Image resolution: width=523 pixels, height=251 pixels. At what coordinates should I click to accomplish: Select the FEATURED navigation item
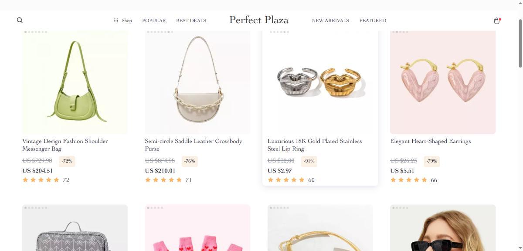pos(373,20)
